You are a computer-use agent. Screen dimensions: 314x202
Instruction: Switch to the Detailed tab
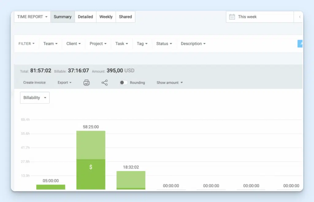[x=86, y=17]
